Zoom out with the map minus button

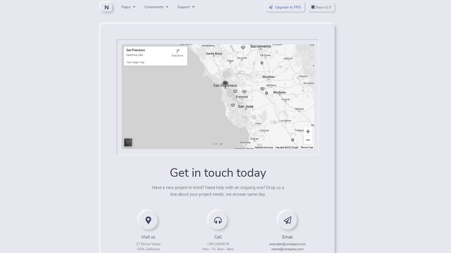click(x=308, y=140)
